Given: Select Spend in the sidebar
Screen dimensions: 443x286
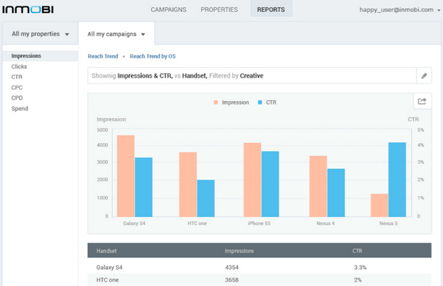Looking at the screenshot, I should [19, 109].
